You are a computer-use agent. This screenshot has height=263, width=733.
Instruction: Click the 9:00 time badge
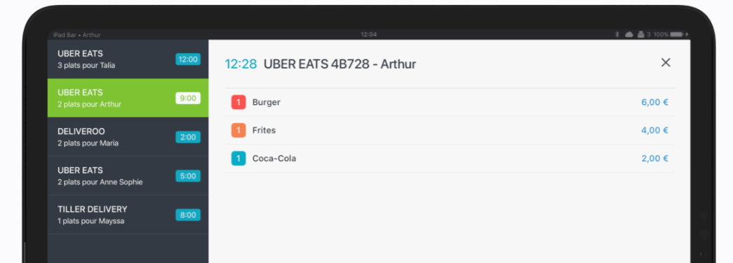[x=188, y=99]
